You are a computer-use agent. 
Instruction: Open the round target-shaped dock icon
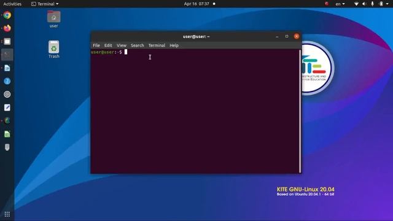tap(7, 94)
